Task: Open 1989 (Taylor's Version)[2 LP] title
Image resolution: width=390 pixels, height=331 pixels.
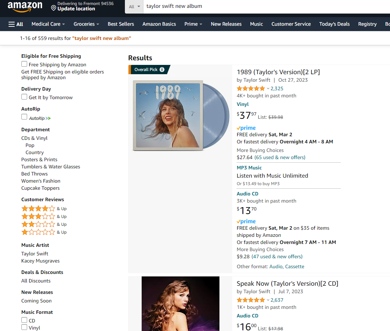Action: pyautogui.click(x=278, y=72)
